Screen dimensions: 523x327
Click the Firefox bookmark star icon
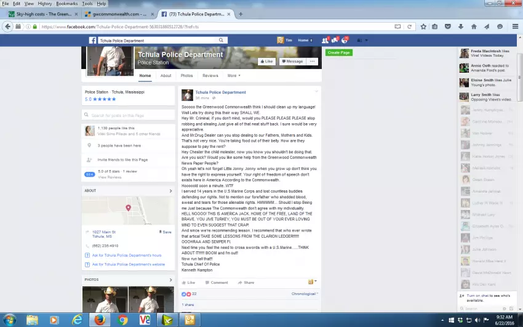(423, 26)
